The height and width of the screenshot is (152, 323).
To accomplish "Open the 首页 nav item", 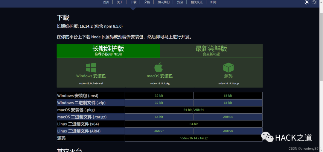I will tap(106, 2).
